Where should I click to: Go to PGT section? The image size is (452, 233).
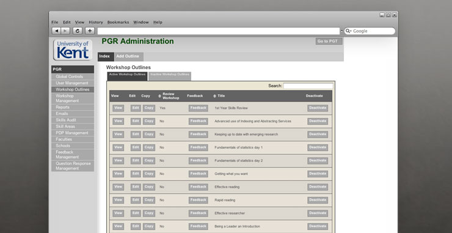(x=329, y=42)
